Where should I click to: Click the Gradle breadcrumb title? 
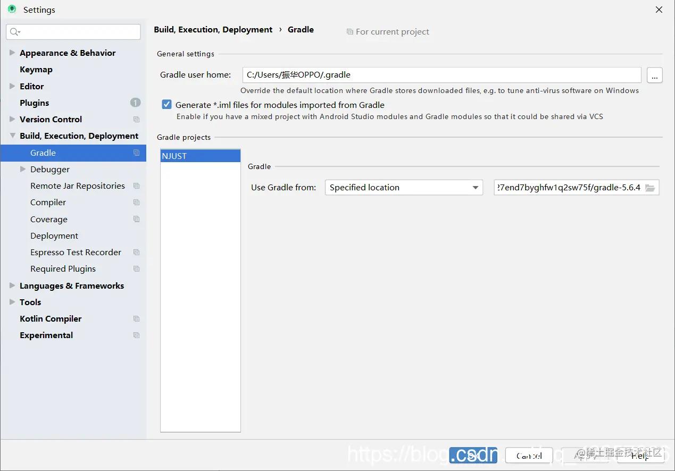tap(301, 30)
